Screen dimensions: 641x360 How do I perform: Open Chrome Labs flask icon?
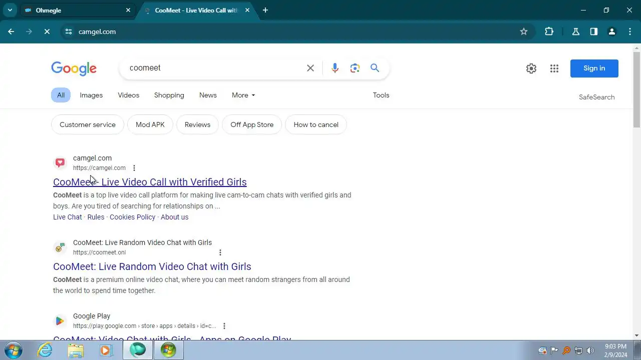pos(576,31)
